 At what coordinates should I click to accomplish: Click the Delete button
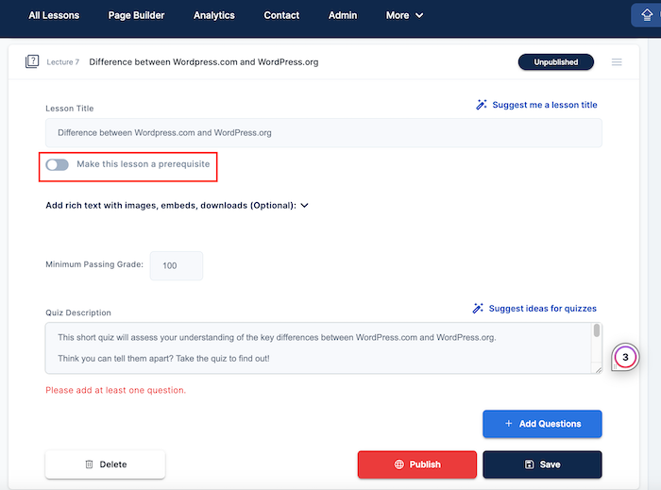[106, 465]
